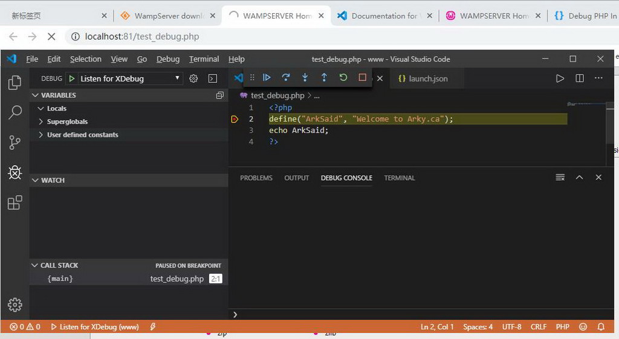Screen dimensions: 619x339
Task: Click Step Out in the debug toolbar
Action: (x=324, y=77)
